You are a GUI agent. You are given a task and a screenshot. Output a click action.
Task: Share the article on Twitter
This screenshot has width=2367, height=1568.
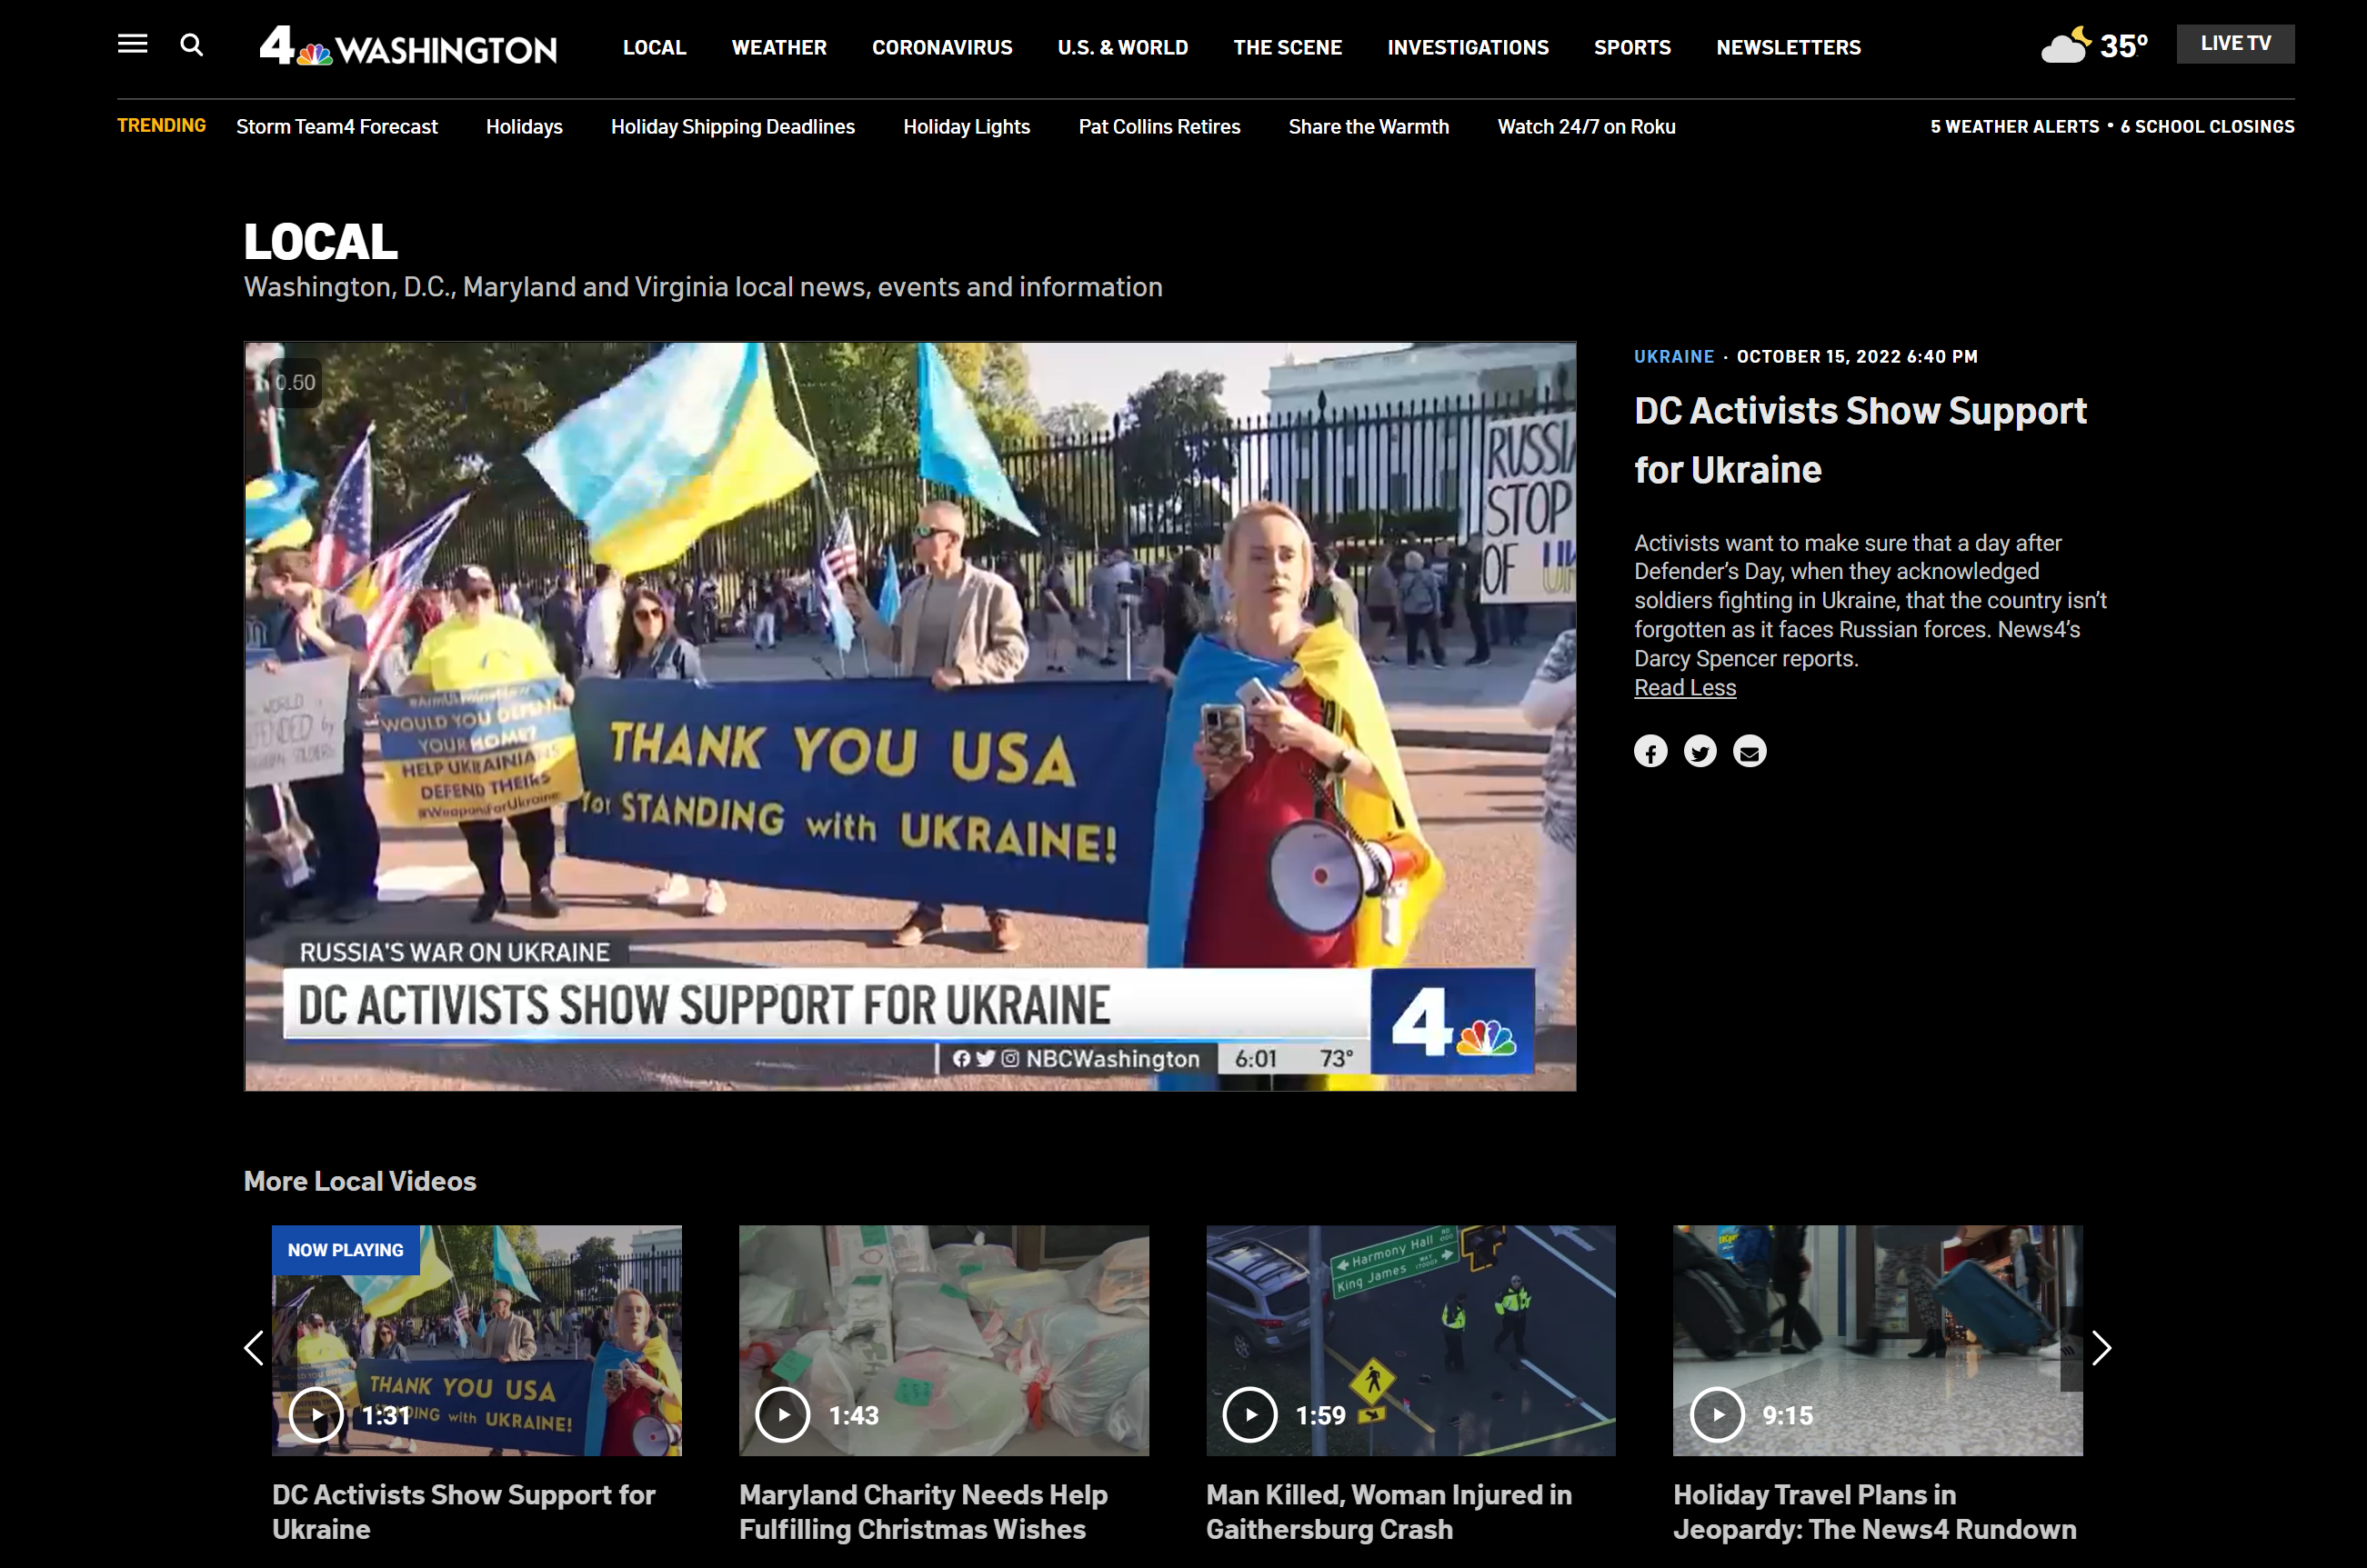click(x=1700, y=751)
